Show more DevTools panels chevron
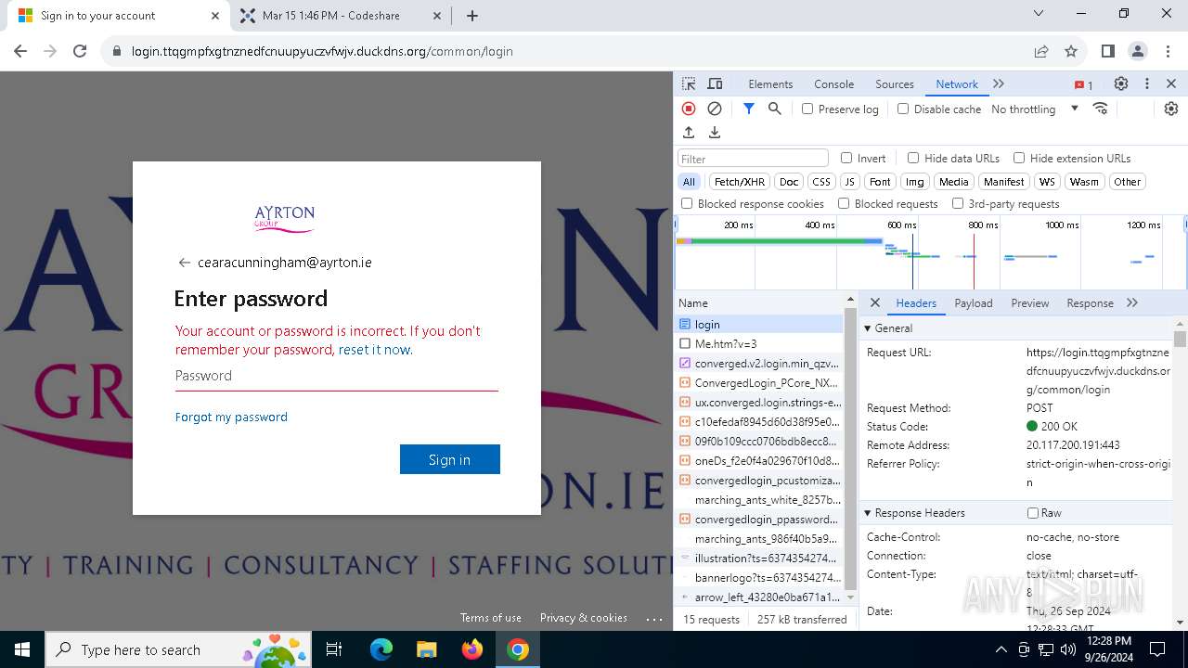Screen dimensions: 1188x668 point(999,83)
